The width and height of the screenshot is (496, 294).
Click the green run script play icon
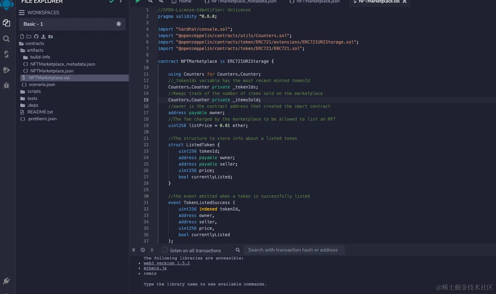(138, 1)
